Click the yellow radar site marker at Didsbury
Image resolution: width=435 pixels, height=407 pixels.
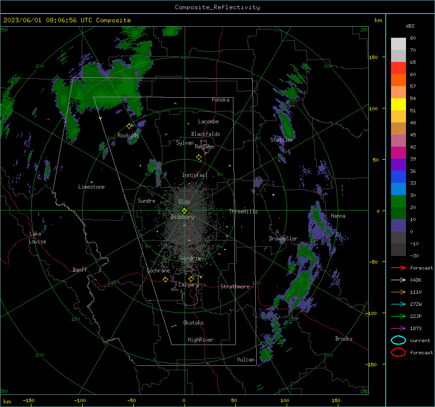click(x=184, y=211)
